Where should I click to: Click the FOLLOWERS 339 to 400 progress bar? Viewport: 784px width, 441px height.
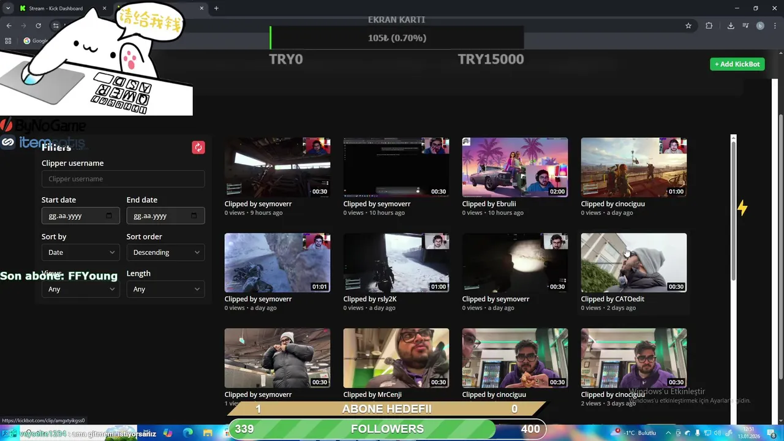click(387, 429)
